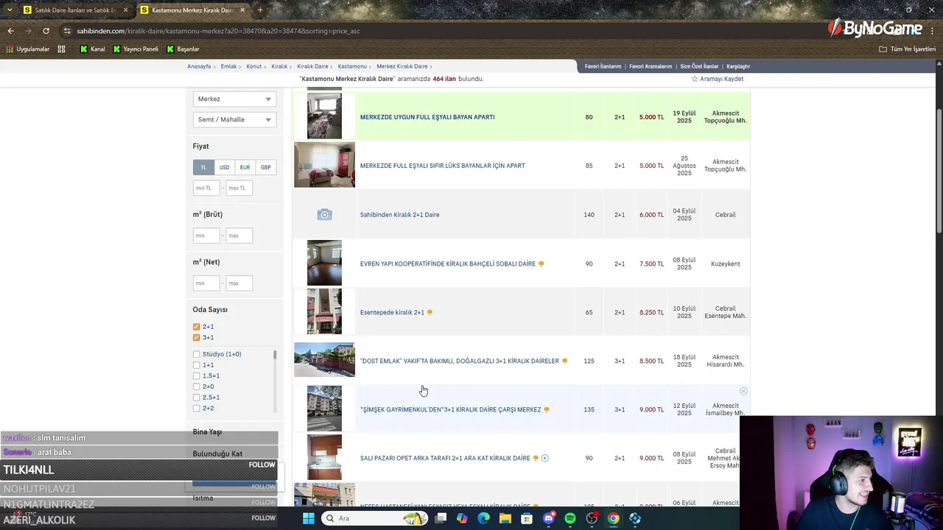943x530 pixels.
Task: Open thumbnail of MERKEZDE FULL EŞYALI SIFIR LÜKS listing
Action: pos(324,165)
